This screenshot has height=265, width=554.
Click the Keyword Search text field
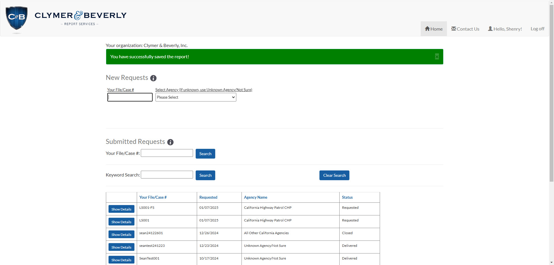click(x=167, y=175)
